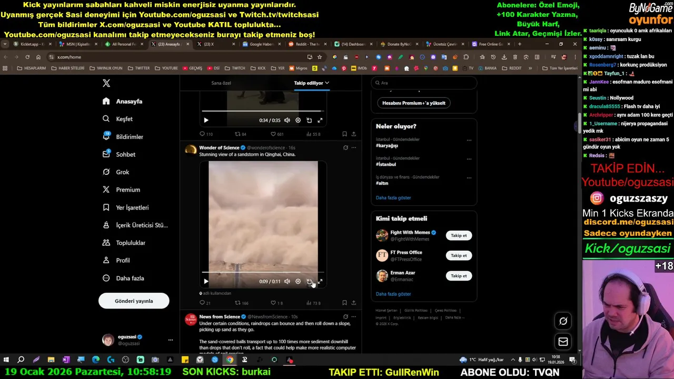This screenshot has height=379, width=674.
Task: Open Sohbet messages
Action: [x=119, y=154]
